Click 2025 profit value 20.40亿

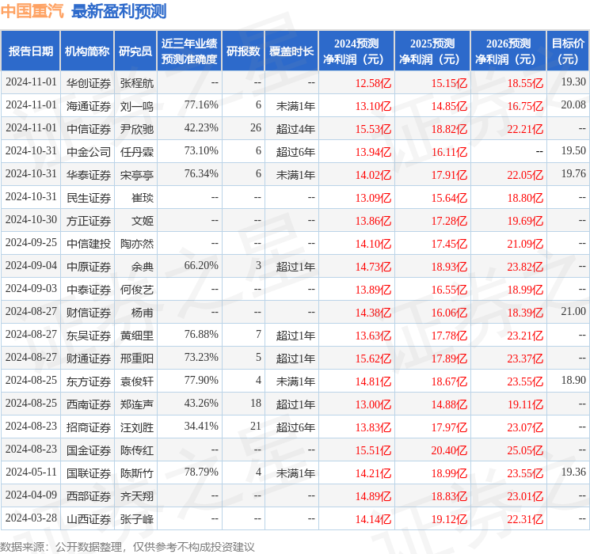click(x=449, y=450)
